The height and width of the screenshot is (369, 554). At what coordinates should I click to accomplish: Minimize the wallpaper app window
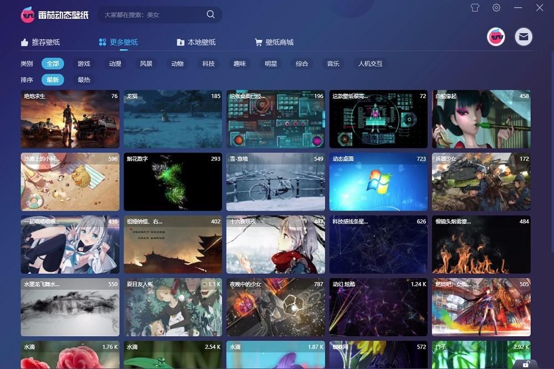coord(518,8)
